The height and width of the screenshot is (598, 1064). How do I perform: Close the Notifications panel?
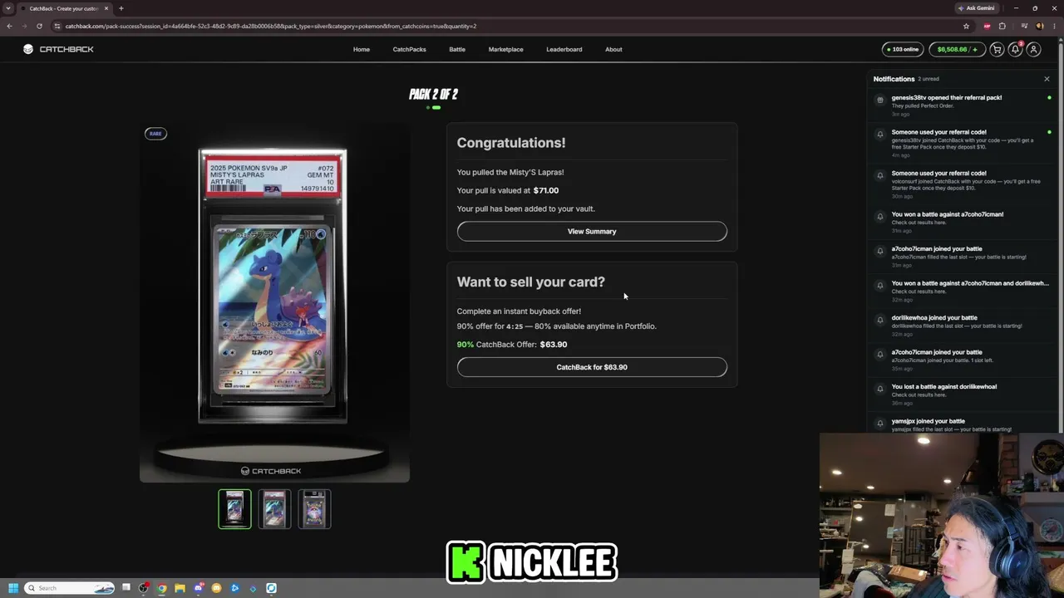click(x=1047, y=79)
